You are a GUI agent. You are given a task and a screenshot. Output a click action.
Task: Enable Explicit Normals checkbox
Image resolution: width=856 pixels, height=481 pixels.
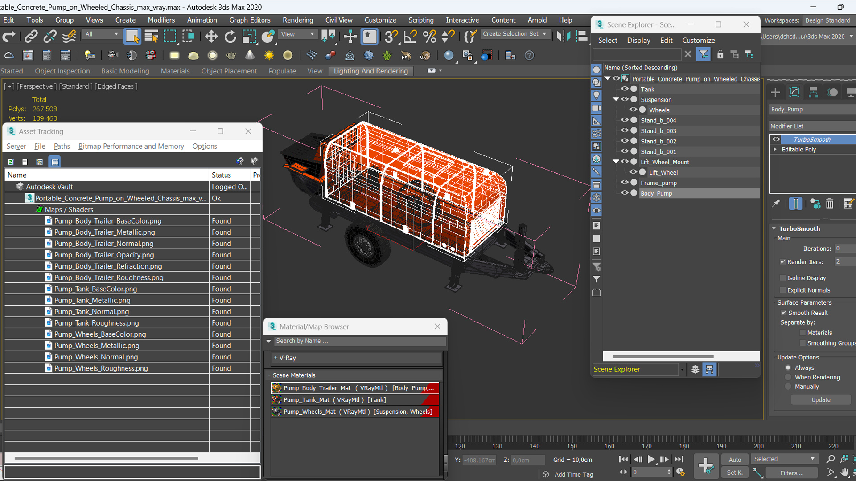click(782, 290)
